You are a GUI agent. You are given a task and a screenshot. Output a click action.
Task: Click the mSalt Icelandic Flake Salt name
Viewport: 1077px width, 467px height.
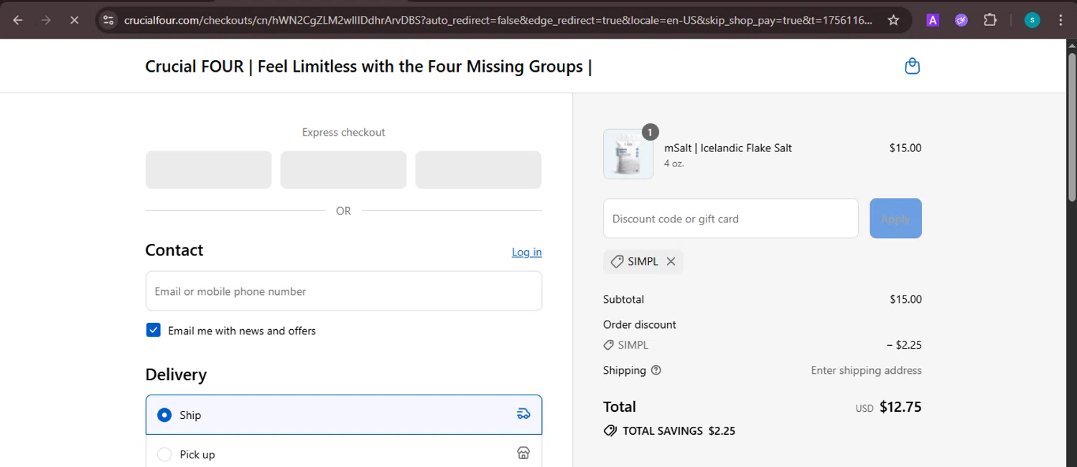click(728, 148)
